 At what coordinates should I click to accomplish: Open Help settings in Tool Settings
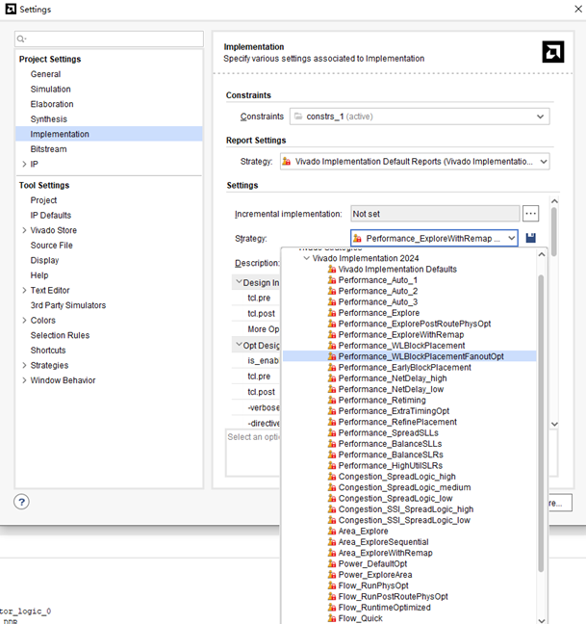(x=39, y=275)
